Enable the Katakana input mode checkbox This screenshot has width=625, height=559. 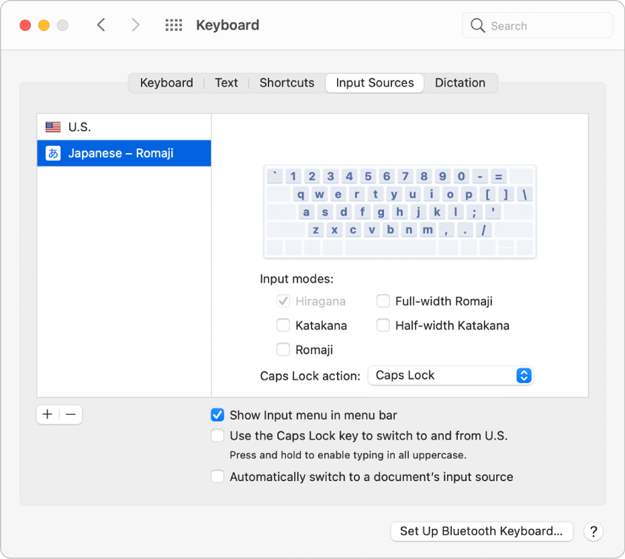pos(283,325)
